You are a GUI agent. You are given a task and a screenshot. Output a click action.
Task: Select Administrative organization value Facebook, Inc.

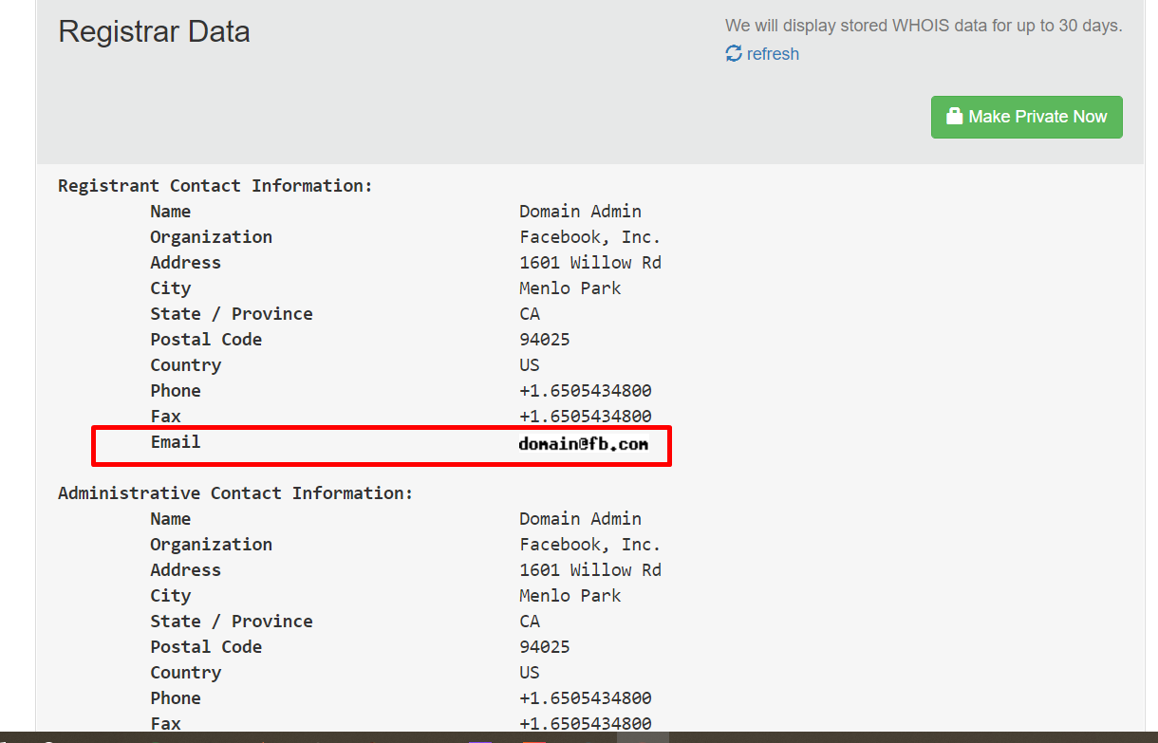590,545
